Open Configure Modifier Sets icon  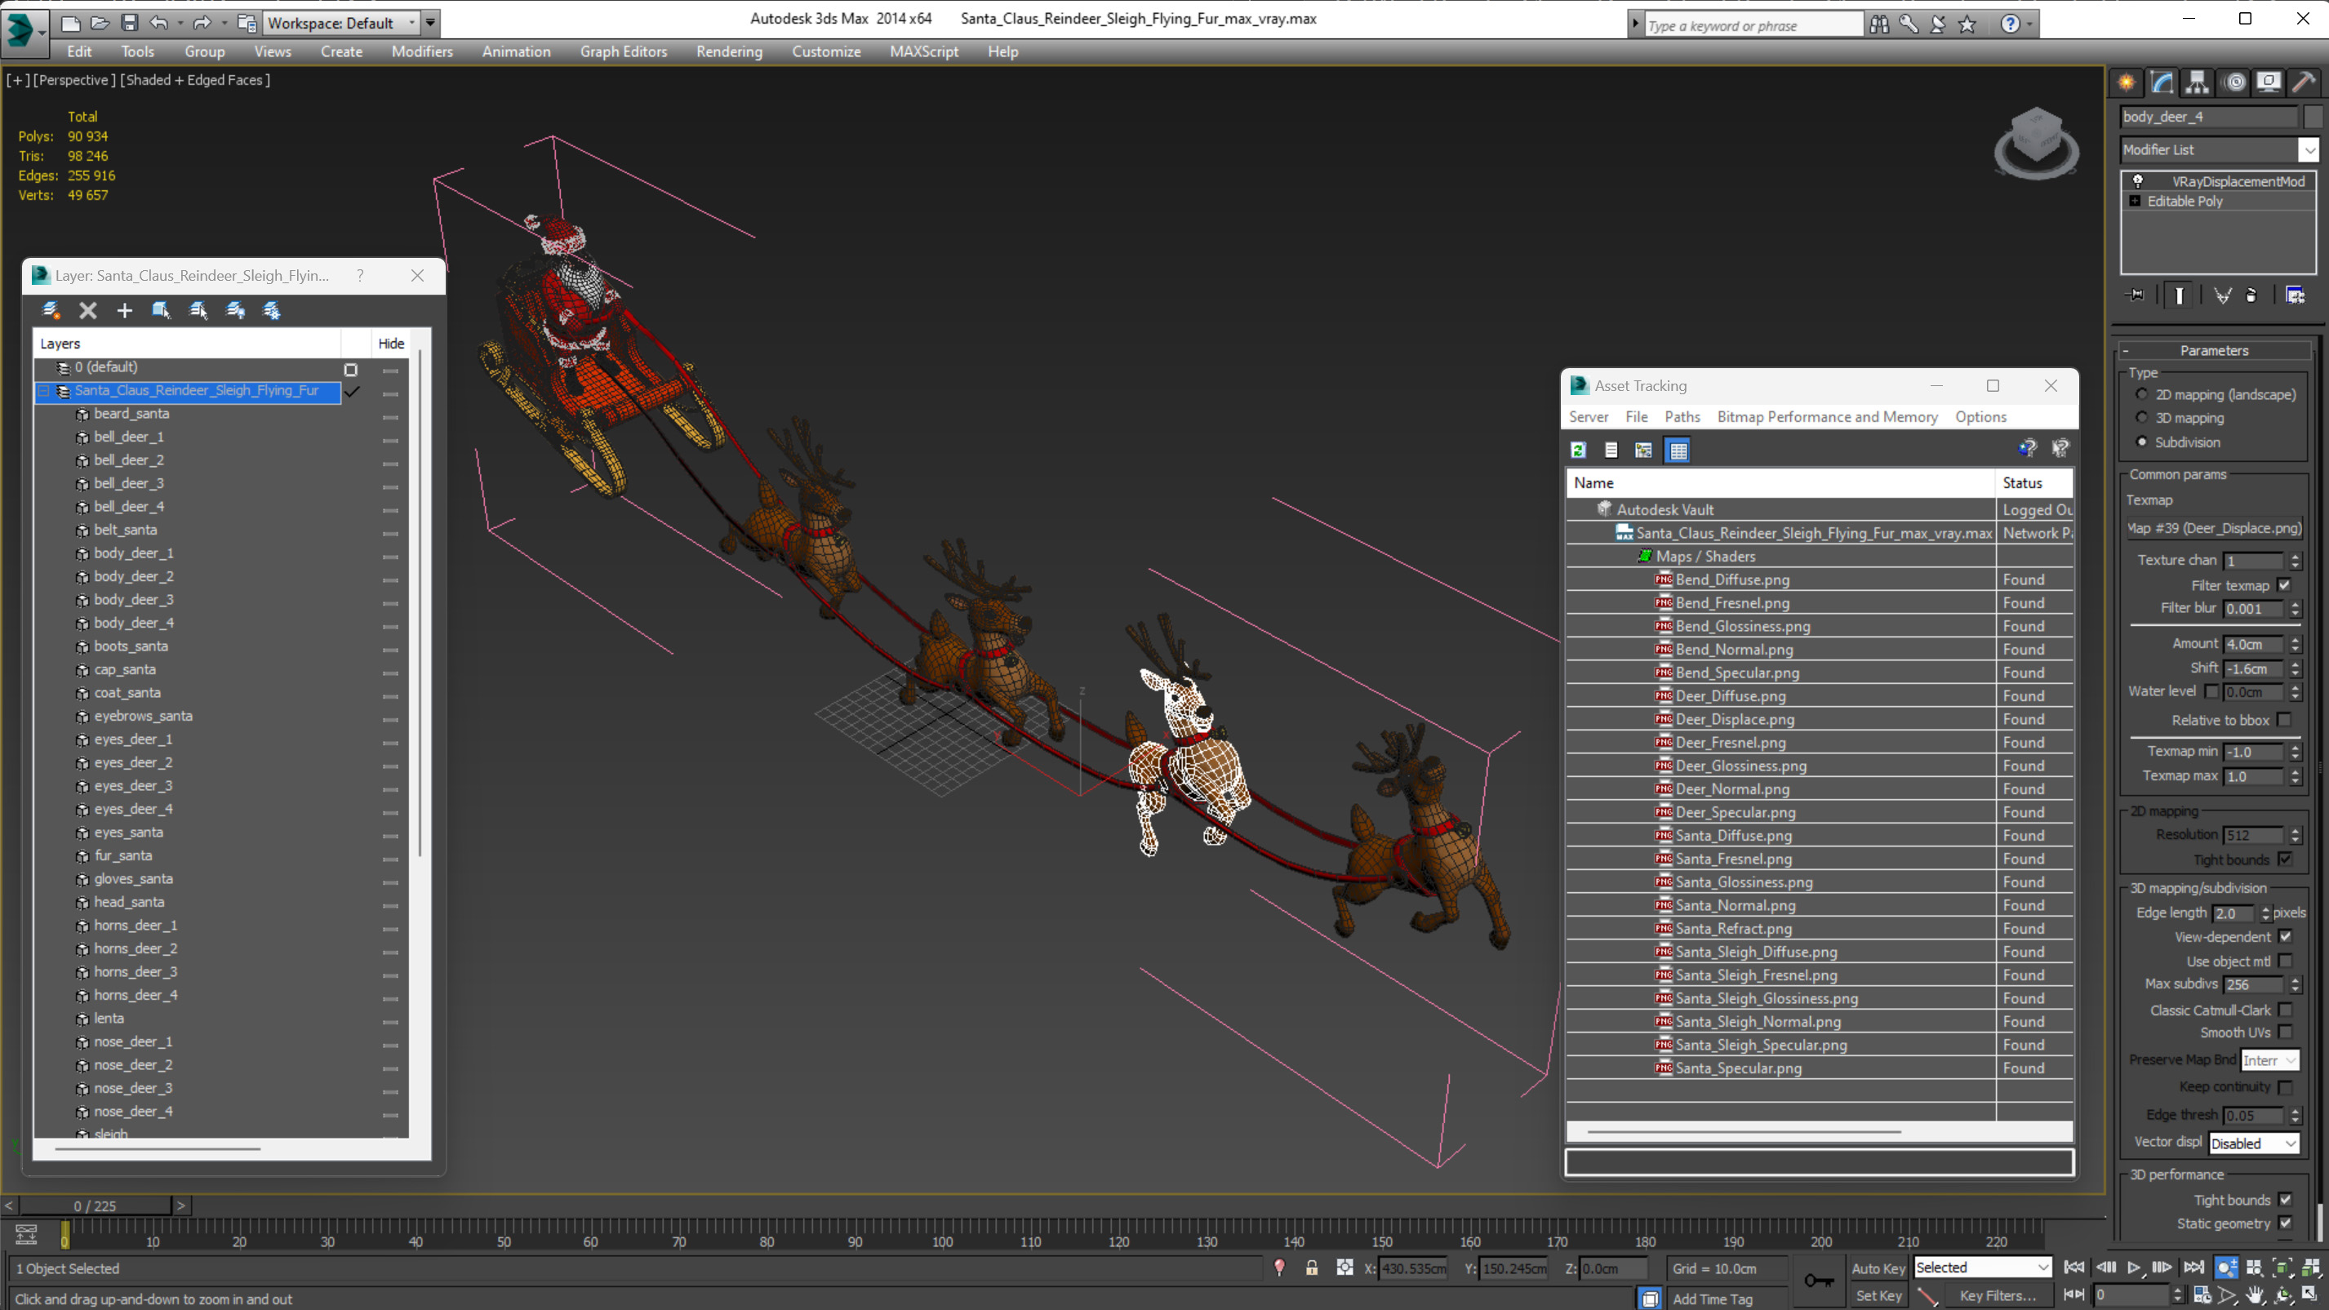pos(2296,295)
